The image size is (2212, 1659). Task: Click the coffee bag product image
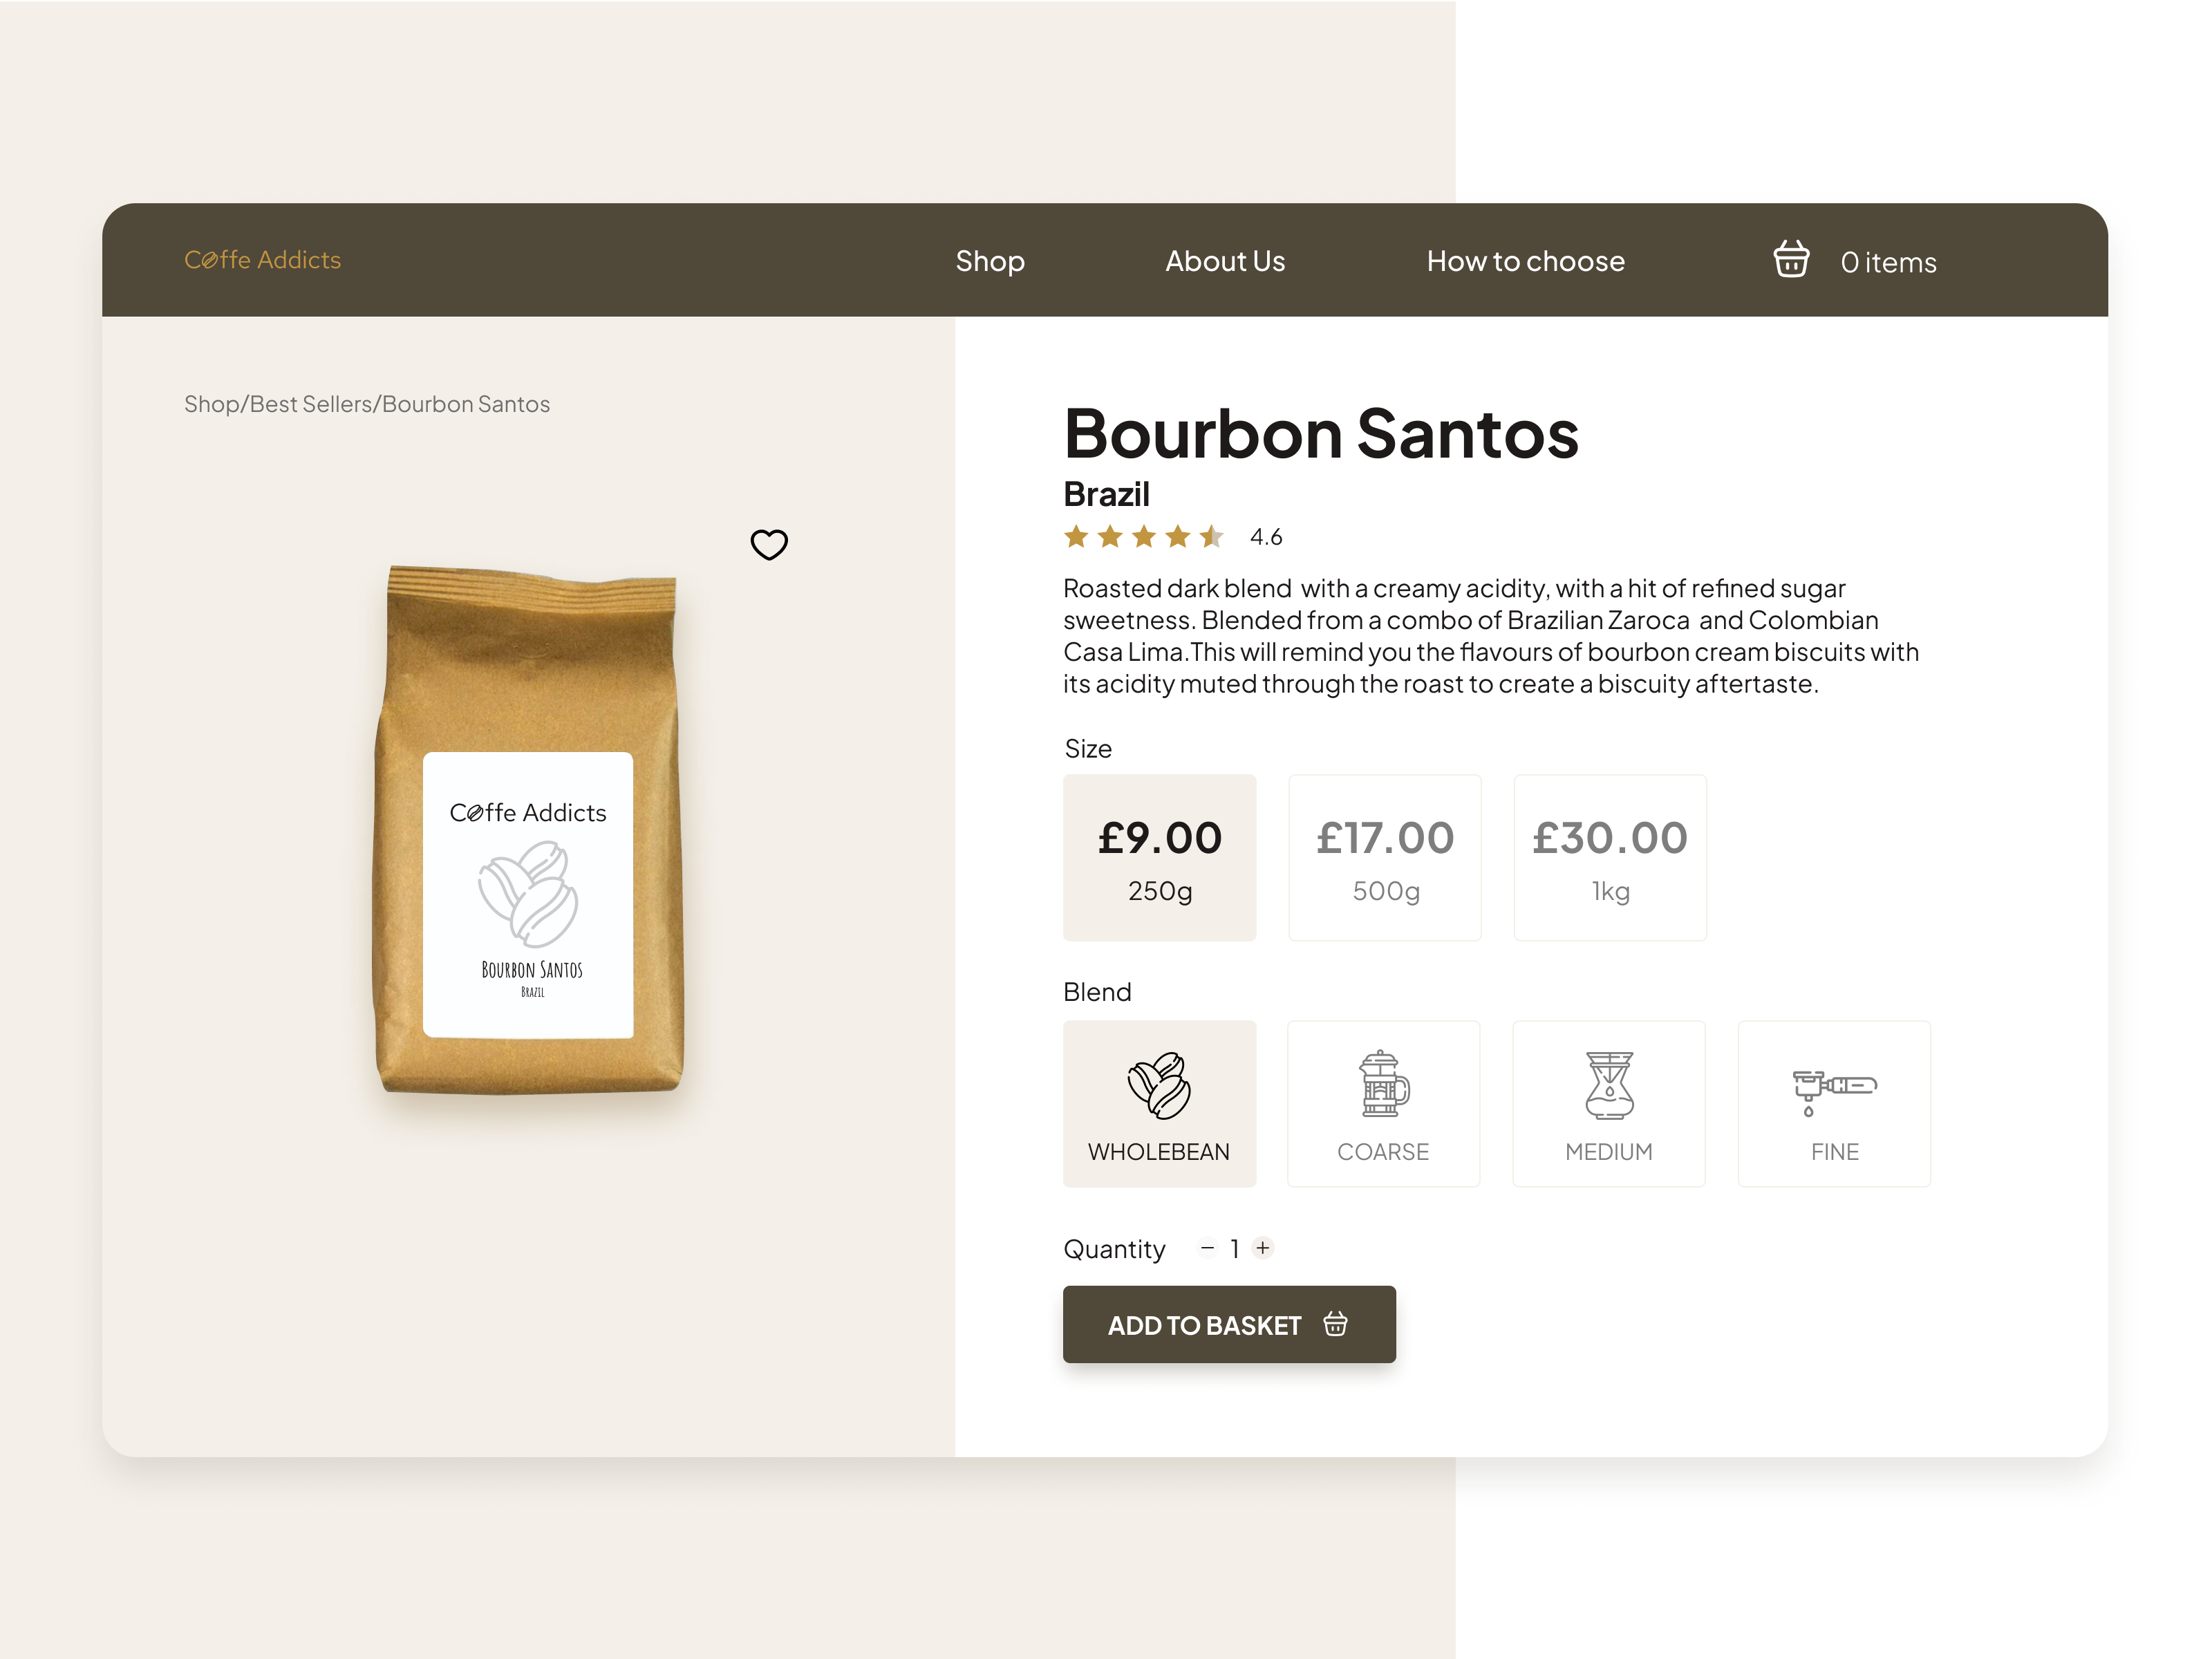pos(529,830)
